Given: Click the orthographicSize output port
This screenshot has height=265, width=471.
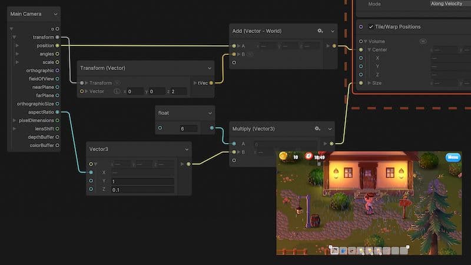Looking at the screenshot, I should point(57,104).
